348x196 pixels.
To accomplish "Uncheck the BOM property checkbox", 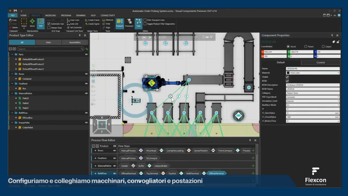I will point(287,81).
